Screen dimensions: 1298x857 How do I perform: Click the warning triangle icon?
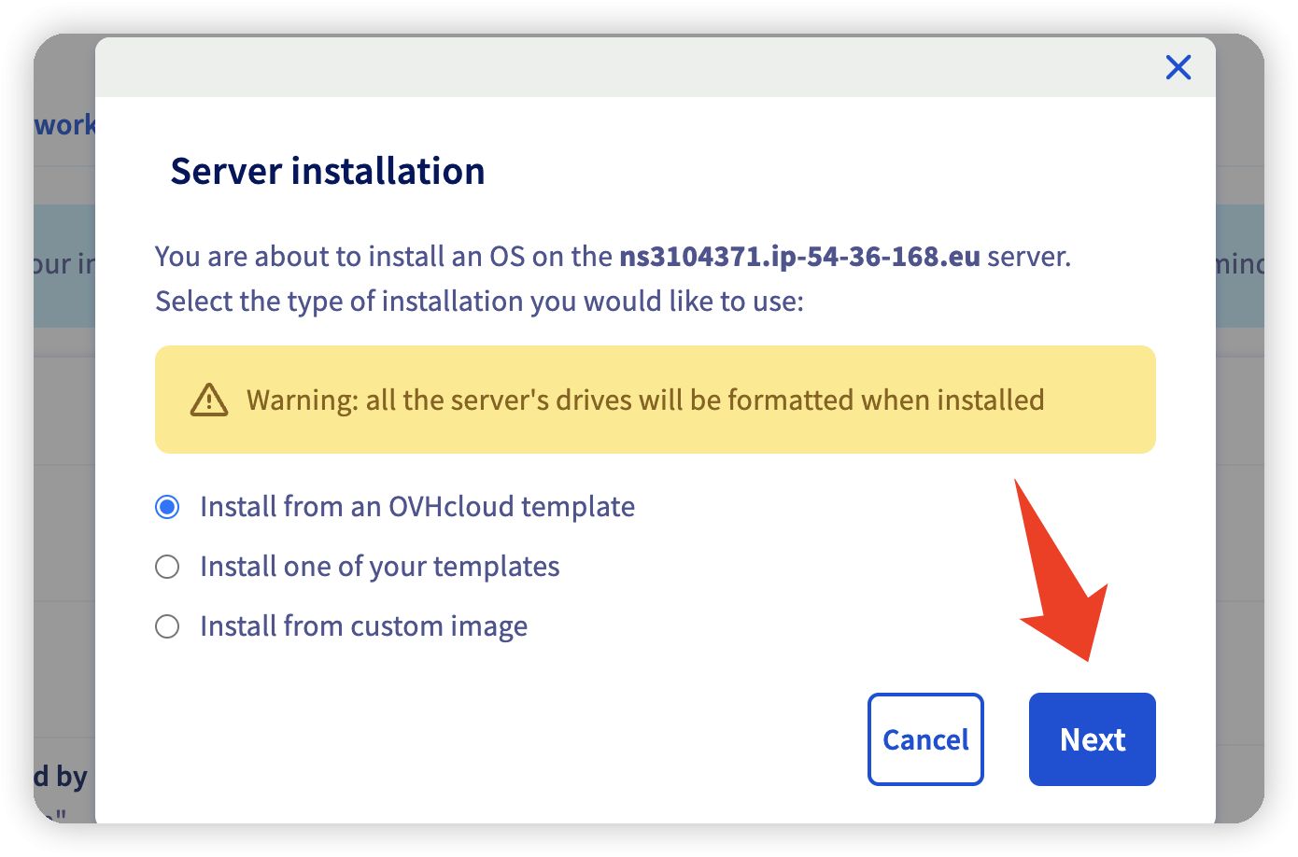(x=208, y=400)
